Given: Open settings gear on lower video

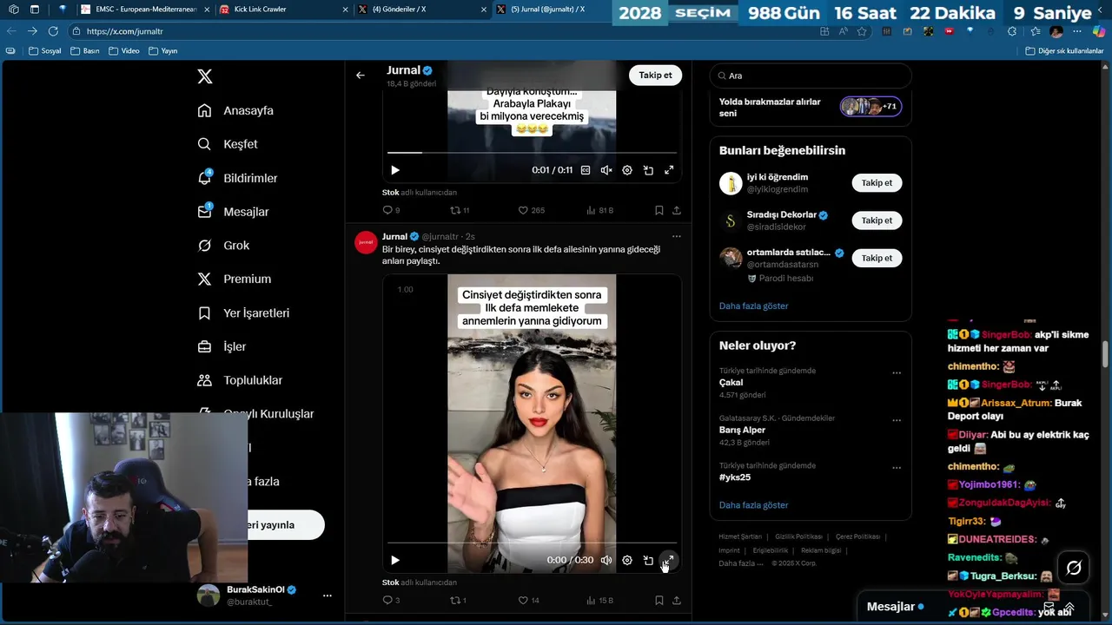Looking at the screenshot, I should pos(627,560).
